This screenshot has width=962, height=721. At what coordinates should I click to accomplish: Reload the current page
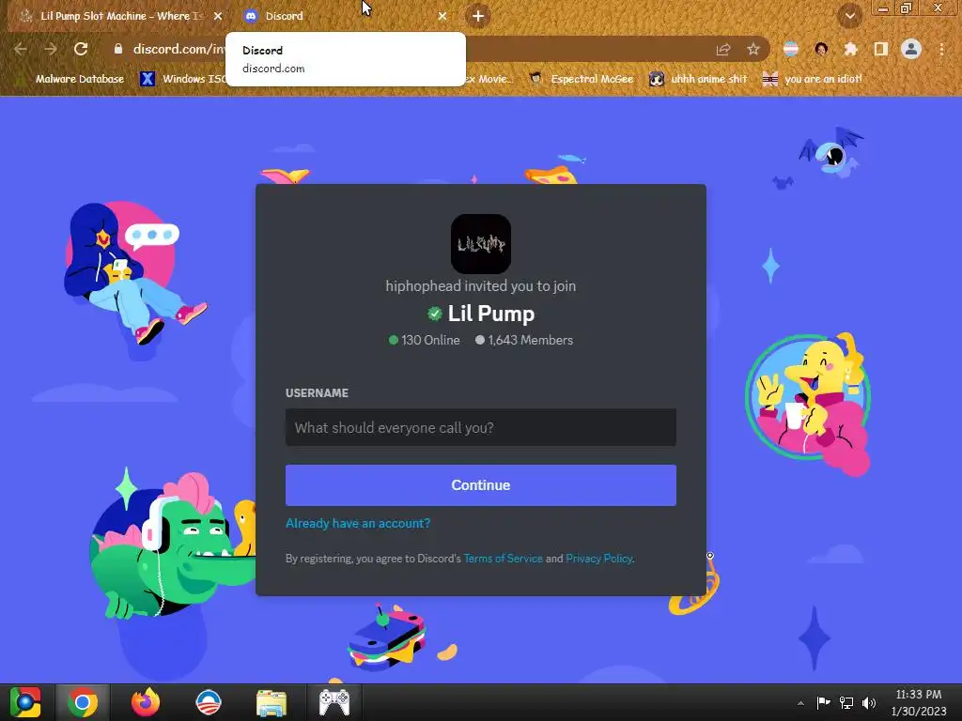click(81, 49)
